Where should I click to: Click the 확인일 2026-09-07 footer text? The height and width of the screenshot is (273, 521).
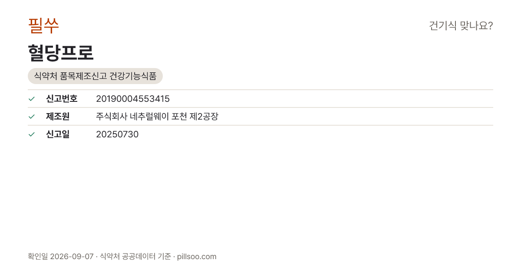[60, 257]
